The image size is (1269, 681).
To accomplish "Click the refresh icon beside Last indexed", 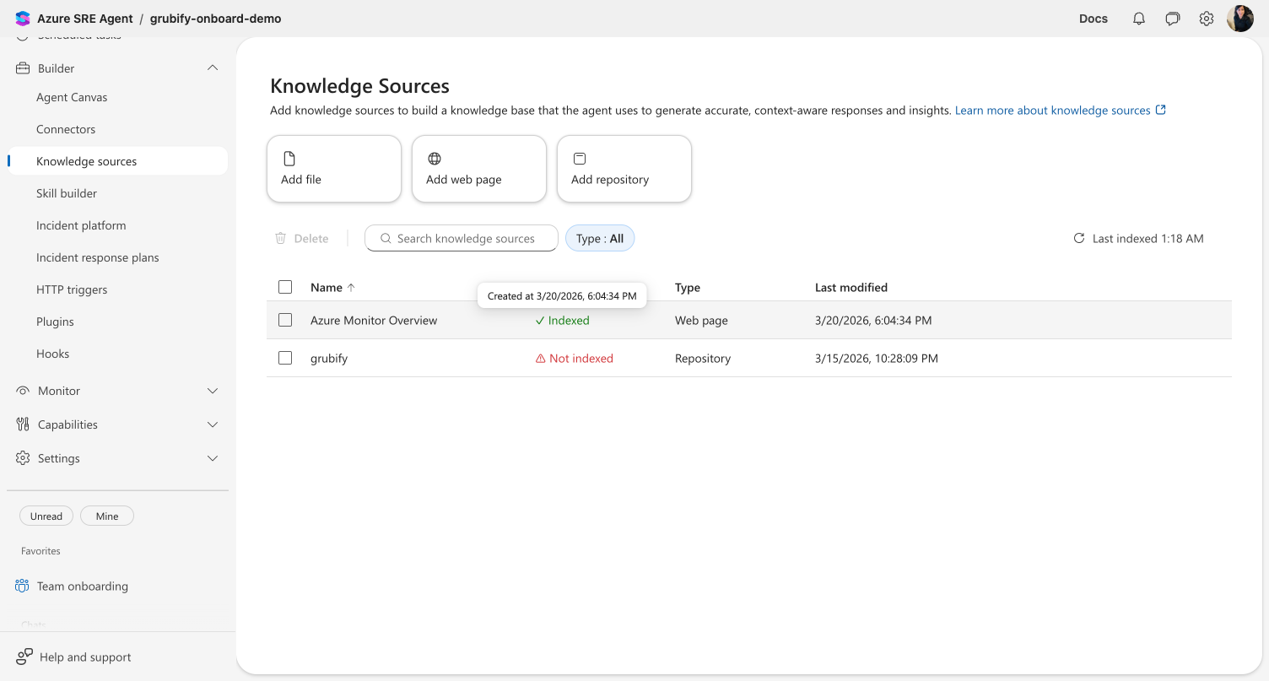I will (x=1078, y=239).
